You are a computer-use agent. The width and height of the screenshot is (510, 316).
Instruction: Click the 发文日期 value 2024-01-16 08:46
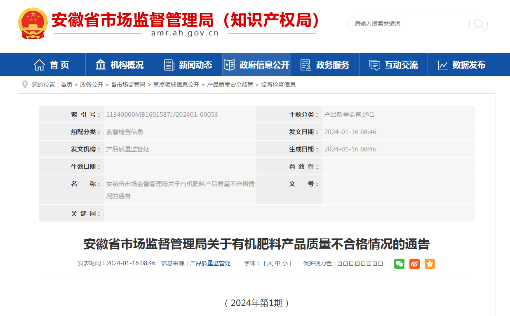coord(350,132)
